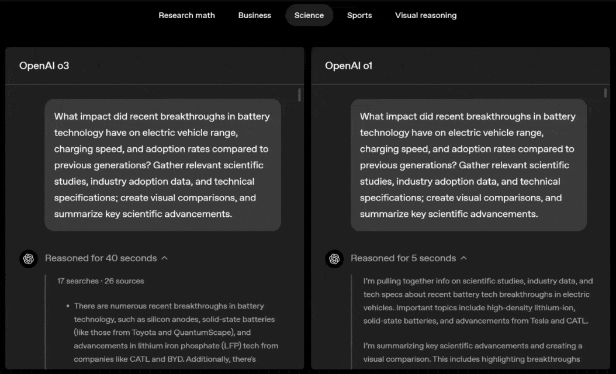Click the "OpenAI o1" panel title

348,65
